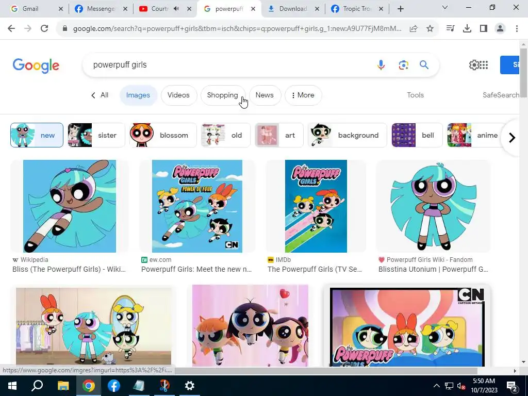The image size is (528, 396).
Task: Select the News filter tab
Action: tap(265, 95)
